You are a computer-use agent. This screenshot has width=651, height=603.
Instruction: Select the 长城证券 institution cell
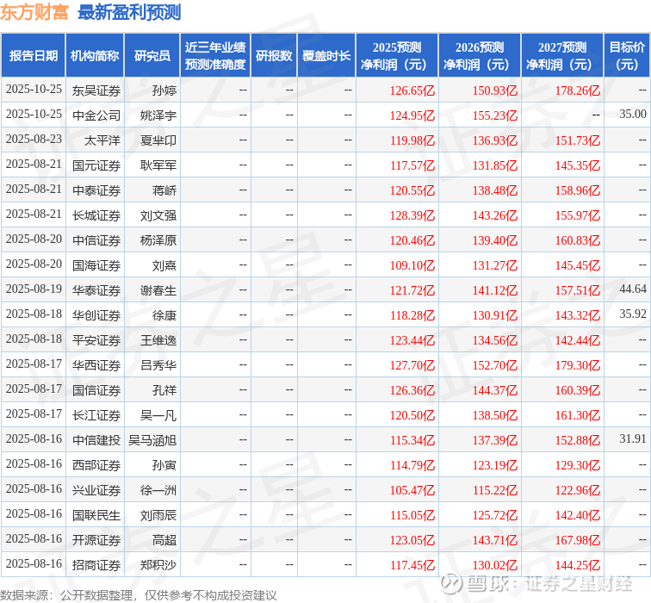[96, 215]
